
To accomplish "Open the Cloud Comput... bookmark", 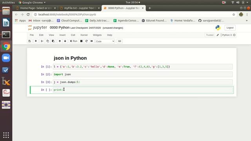I will coord(69,20).
